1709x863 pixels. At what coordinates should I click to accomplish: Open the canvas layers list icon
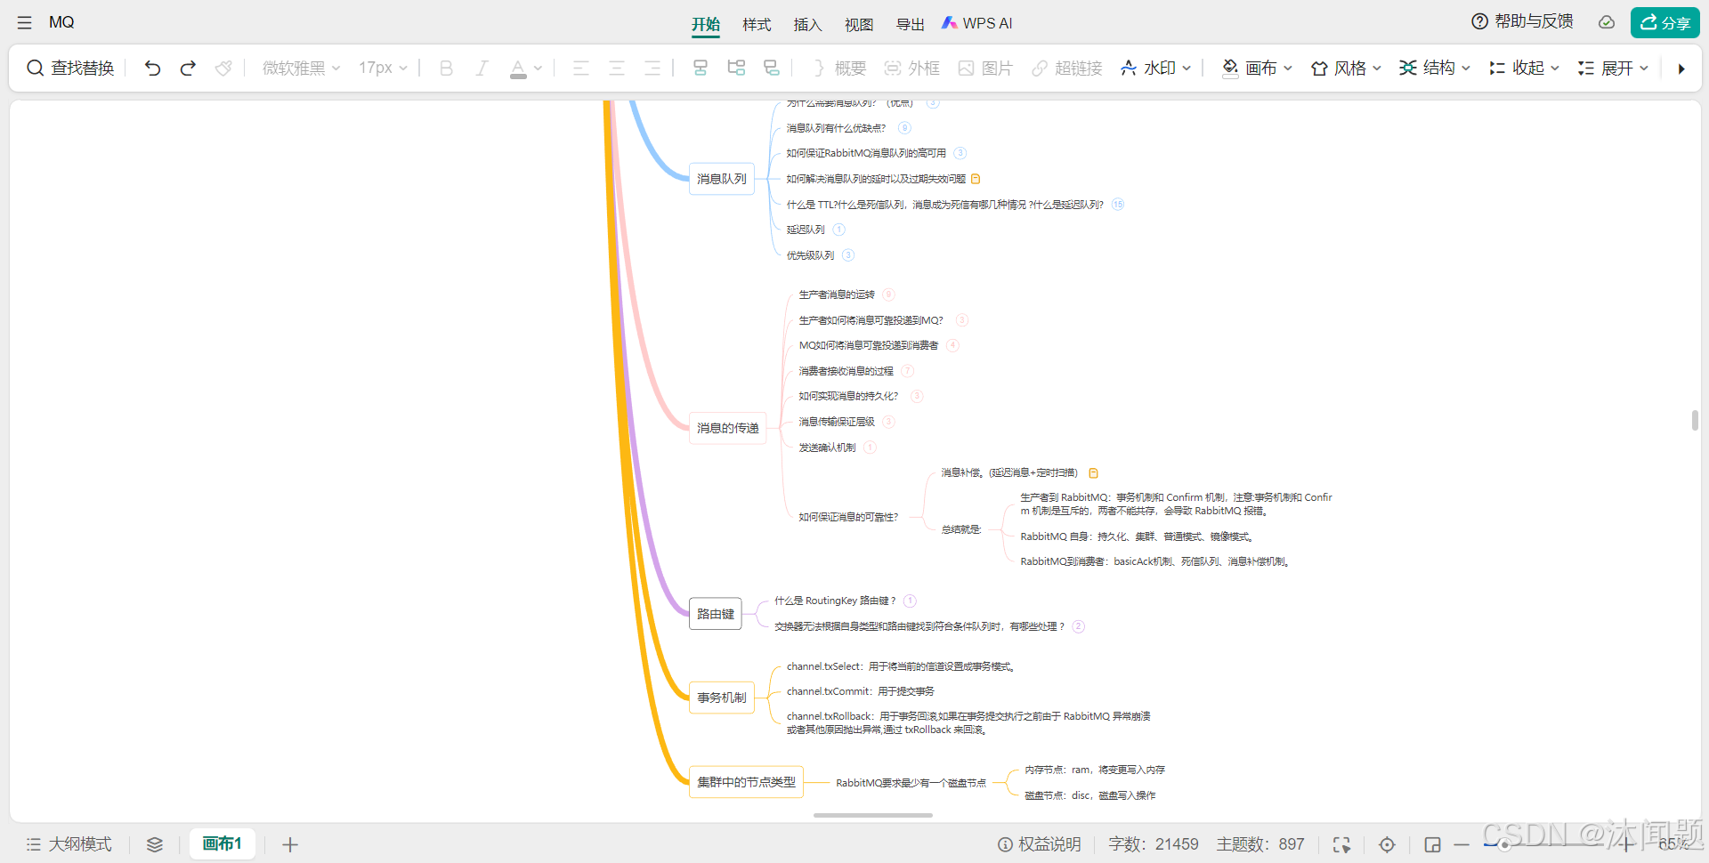(x=155, y=844)
